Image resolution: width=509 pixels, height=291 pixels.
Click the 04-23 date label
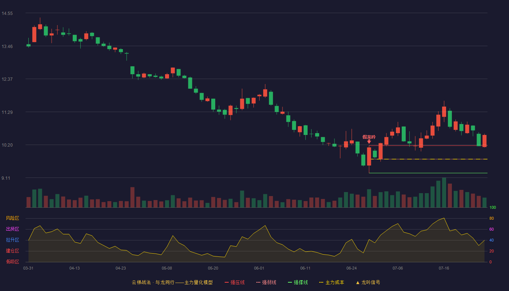121,268
